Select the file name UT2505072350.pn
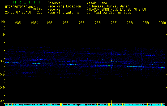 (x=19, y=7)
